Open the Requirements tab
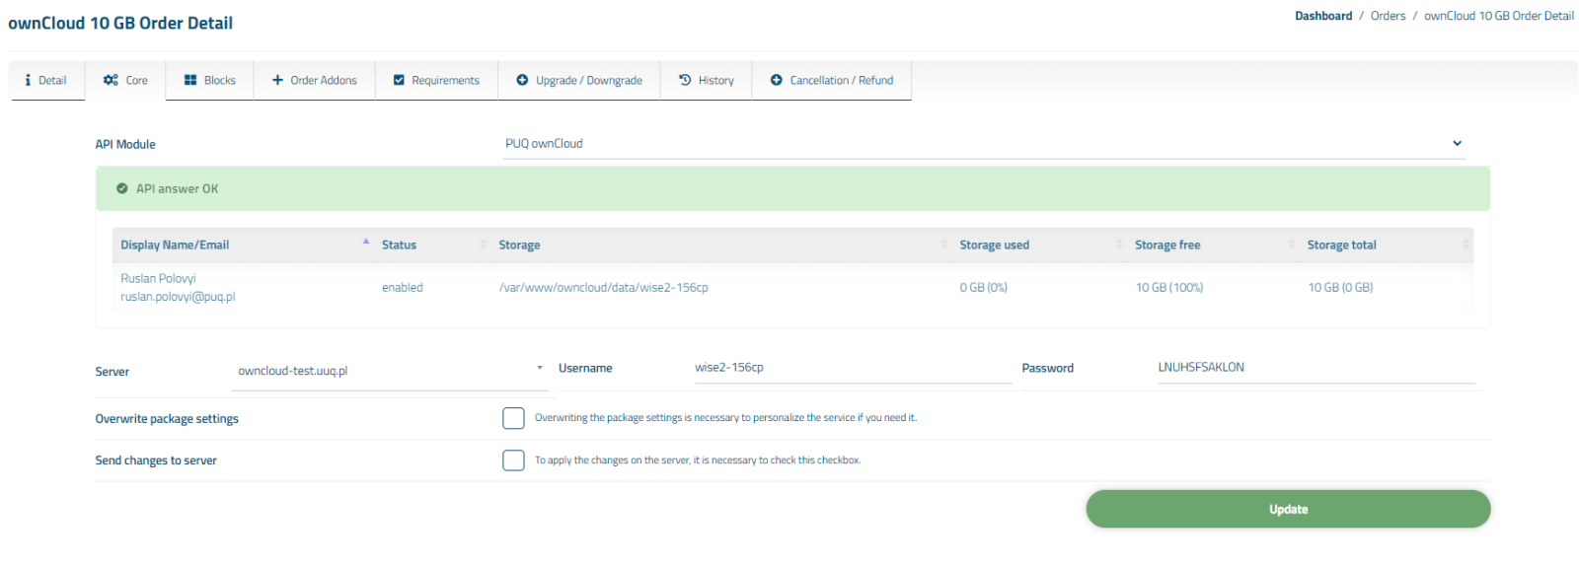This screenshot has width=1579, height=565. coord(436,81)
